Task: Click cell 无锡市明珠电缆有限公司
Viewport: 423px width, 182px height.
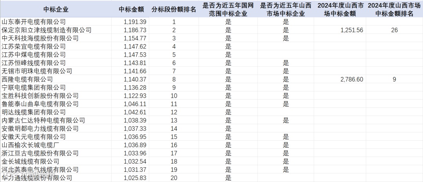Action: 56,71
